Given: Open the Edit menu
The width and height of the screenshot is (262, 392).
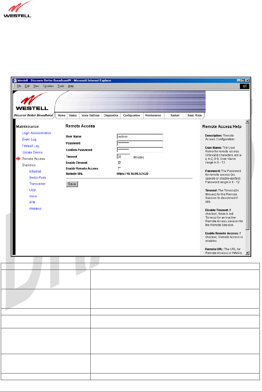Looking at the screenshot, I should [x=27, y=86].
